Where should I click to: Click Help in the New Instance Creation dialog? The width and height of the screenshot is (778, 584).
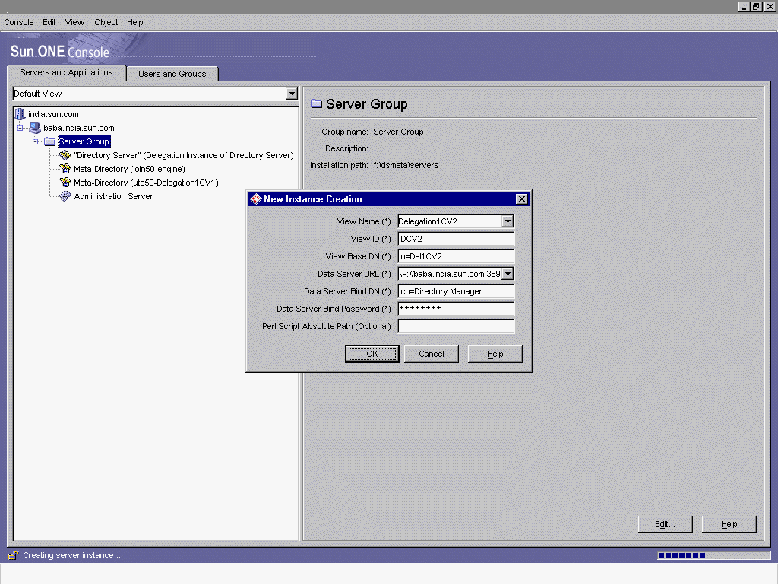495,354
